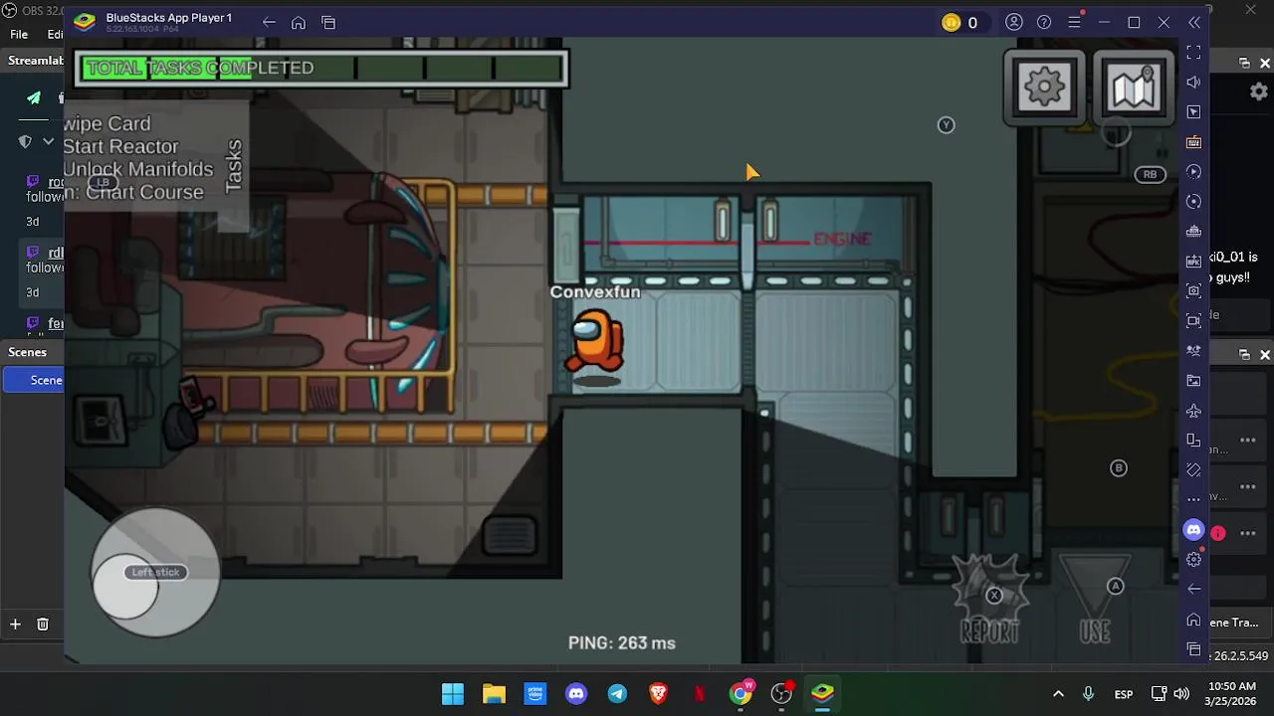The width and height of the screenshot is (1274, 716).
Task: Open BlueStacks Install APK sidebar icon
Action: click(x=1194, y=261)
